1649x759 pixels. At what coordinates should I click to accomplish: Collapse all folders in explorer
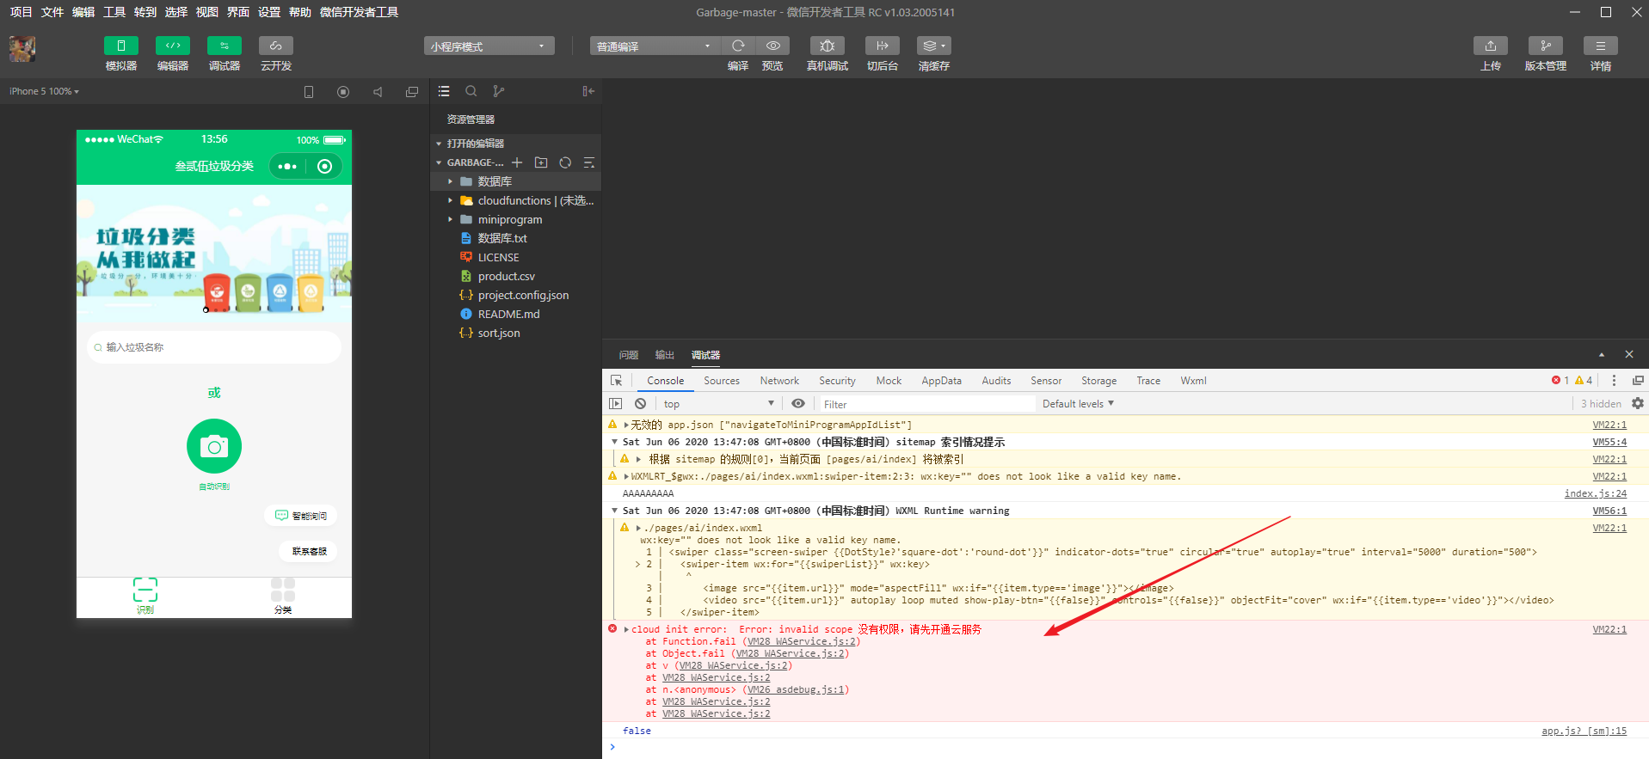point(589,162)
